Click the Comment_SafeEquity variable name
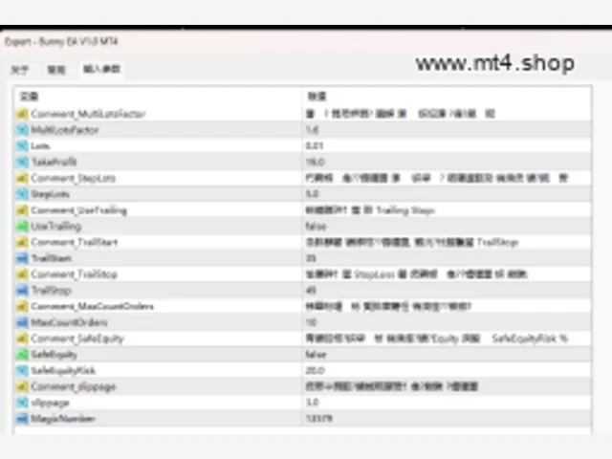The height and width of the screenshot is (459, 612). coord(77,339)
